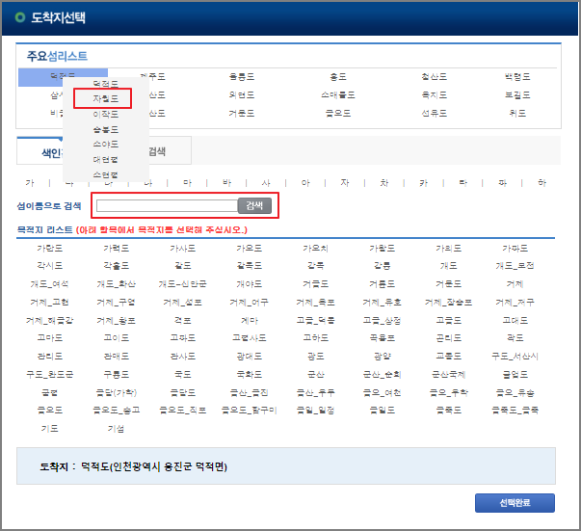Select 청산도 in main island list
The image size is (581, 531).
click(435, 77)
